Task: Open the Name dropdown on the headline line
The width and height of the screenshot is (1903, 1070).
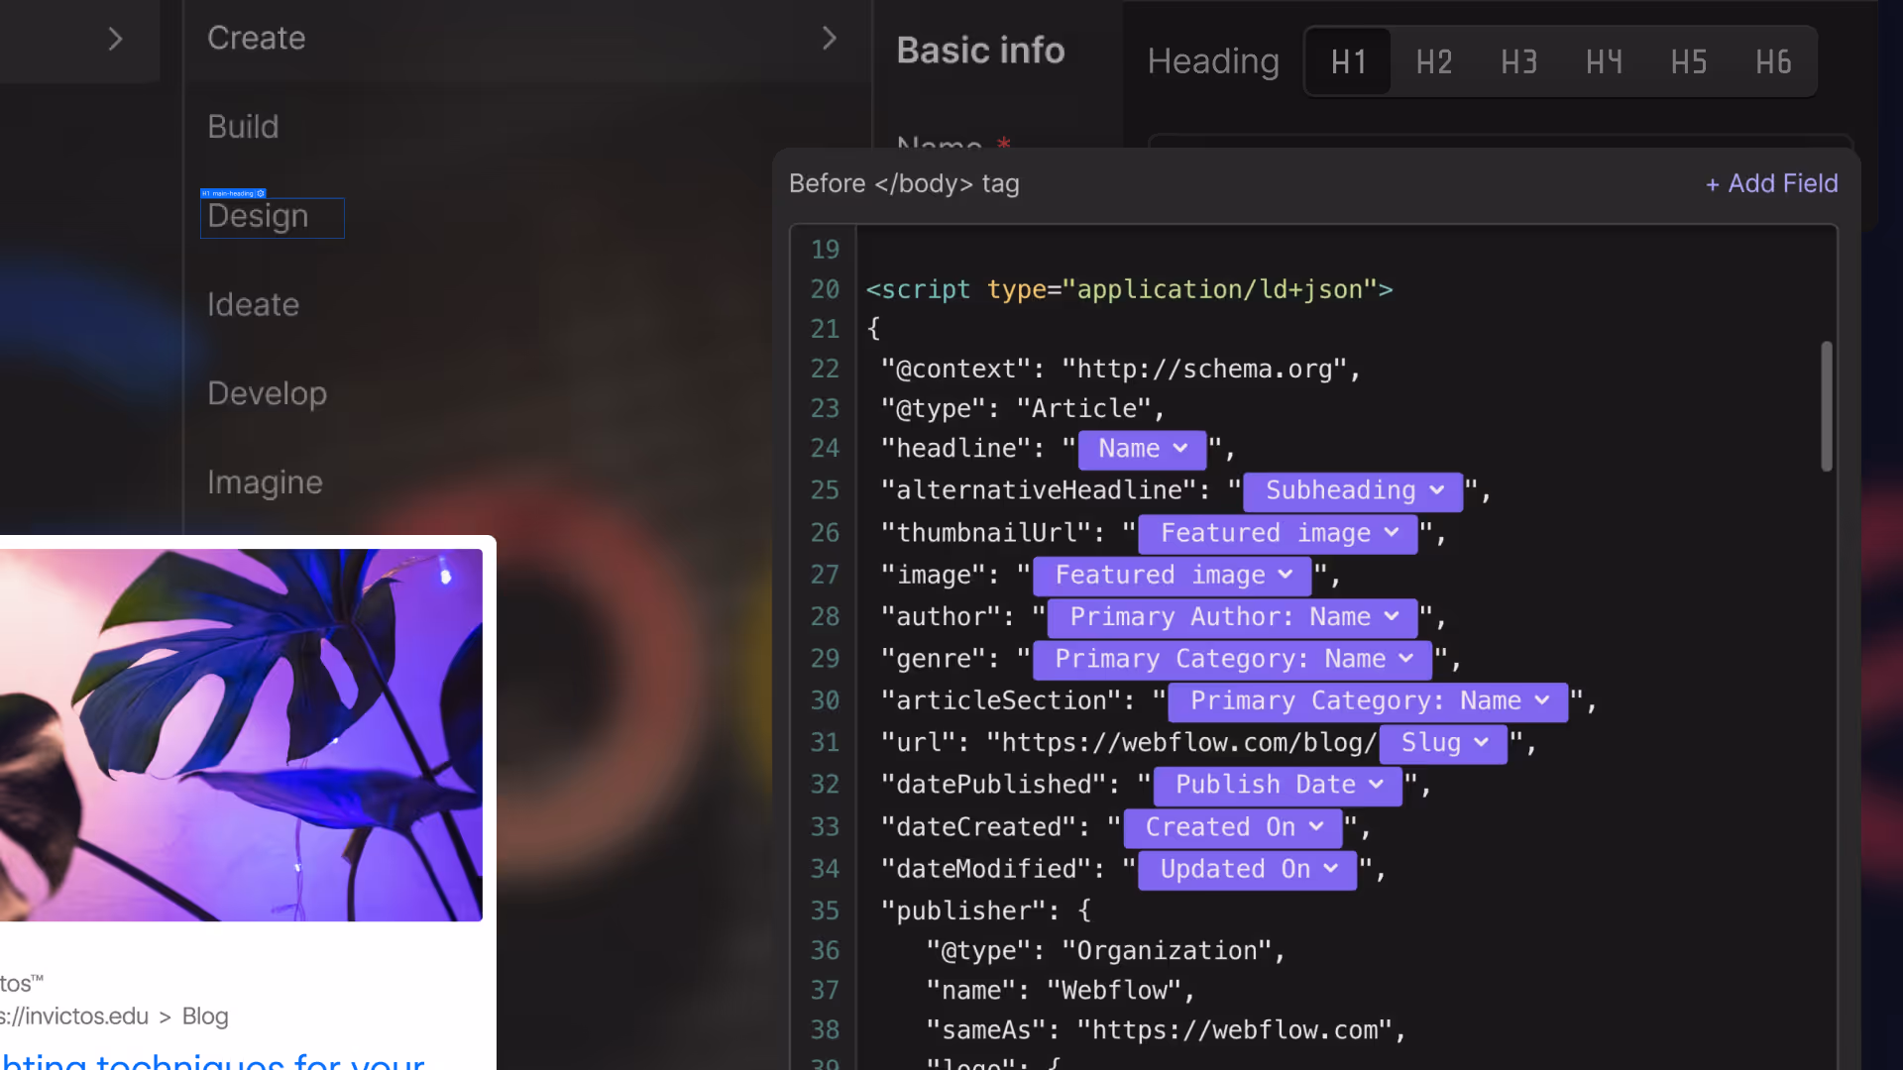Action: point(1141,449)
